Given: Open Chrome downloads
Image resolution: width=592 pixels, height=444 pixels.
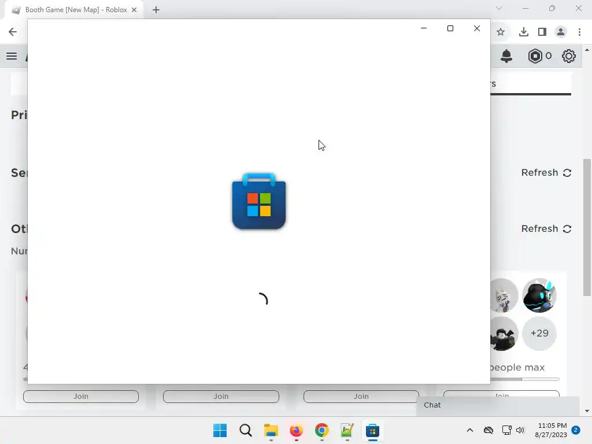Looking at the screenshot, I should [x=524, y=32].
